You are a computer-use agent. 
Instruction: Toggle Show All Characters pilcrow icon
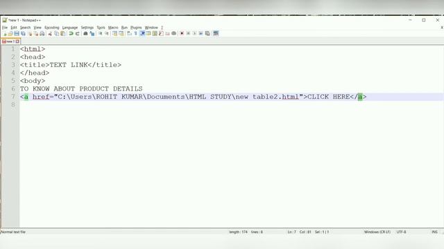(136, 33)
